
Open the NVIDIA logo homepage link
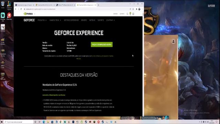coord(28,14)
